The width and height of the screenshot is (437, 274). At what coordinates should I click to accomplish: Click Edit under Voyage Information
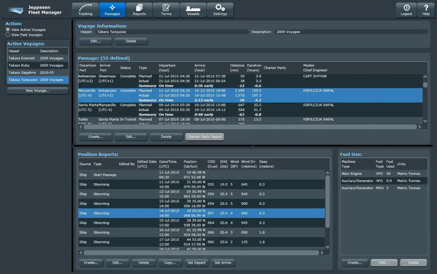95,41
